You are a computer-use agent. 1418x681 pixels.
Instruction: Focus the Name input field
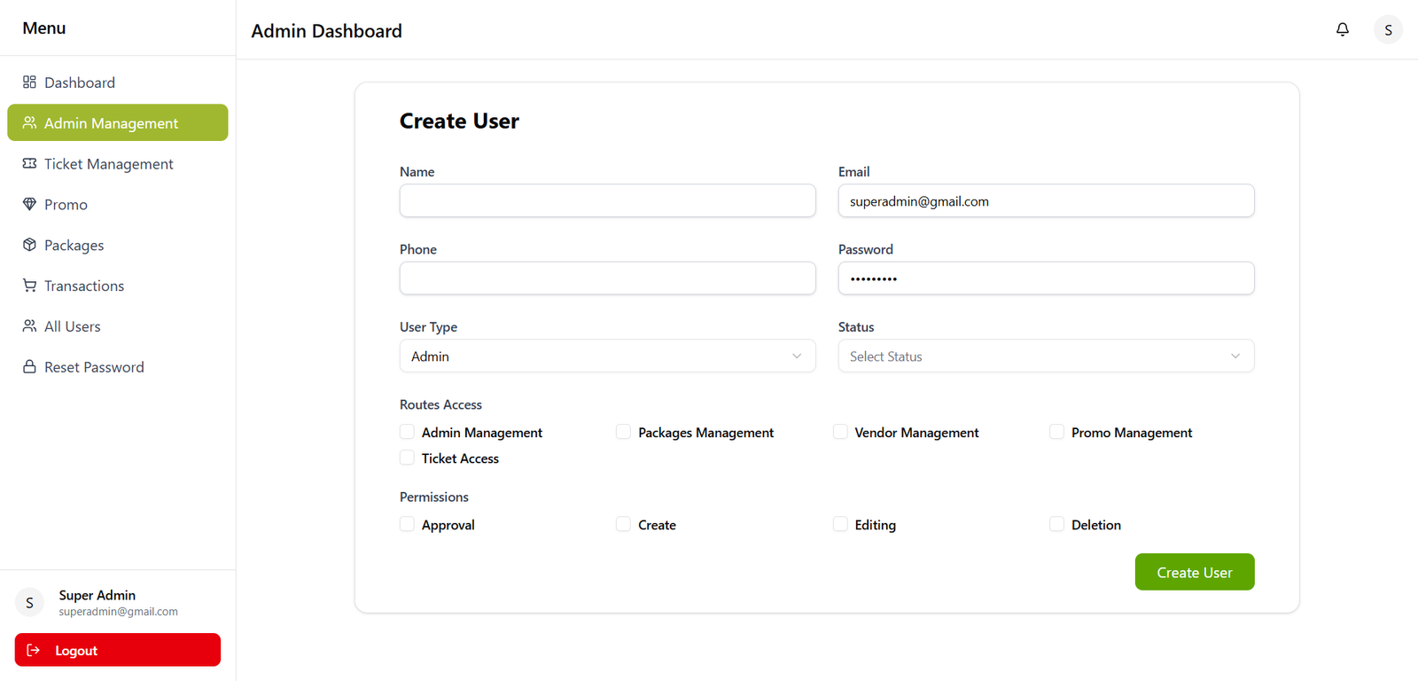[607, 200]
